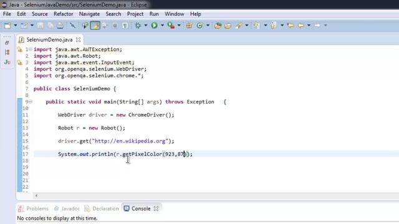399x224 pixels.
Task: Open the dropdown next to New icon
Action: coord(15,26)
